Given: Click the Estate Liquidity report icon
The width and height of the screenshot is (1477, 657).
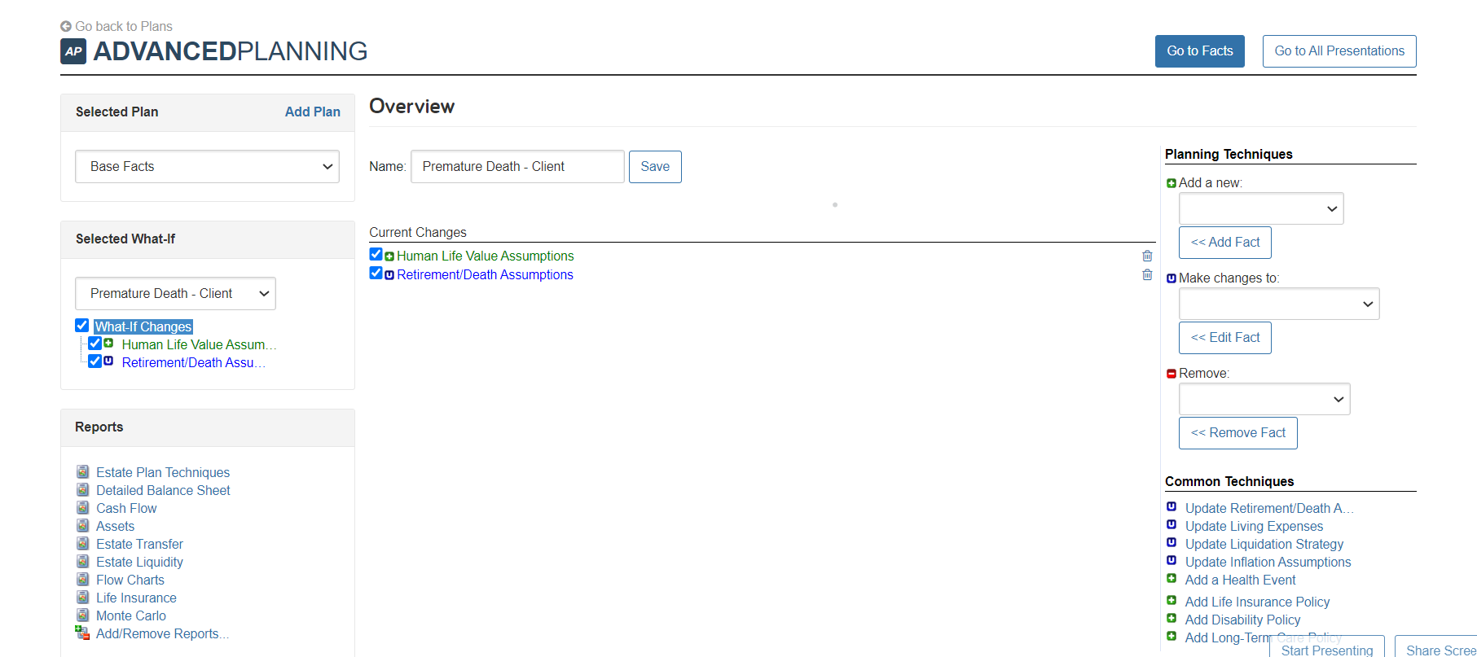Looking at the screenshot, I should pyautogui.click(x=82, y=561).
